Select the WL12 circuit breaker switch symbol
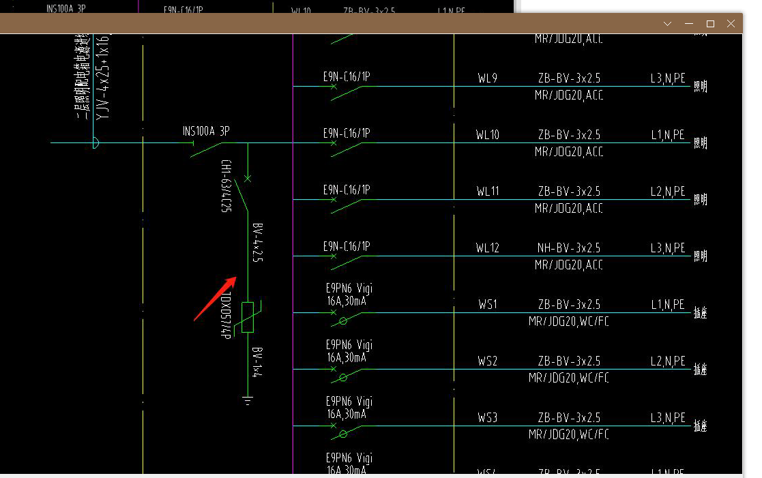The width and height of the screenshot is (762, 478). click(346, 262)
